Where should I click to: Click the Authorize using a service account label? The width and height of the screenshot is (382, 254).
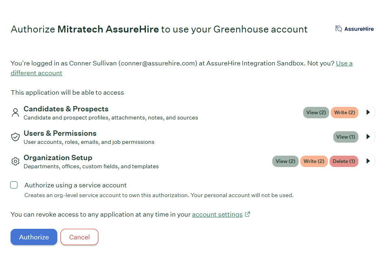[x=76, y=185]
